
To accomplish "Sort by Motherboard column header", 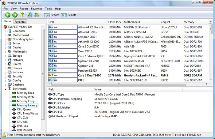I will (x=141, y=22).
